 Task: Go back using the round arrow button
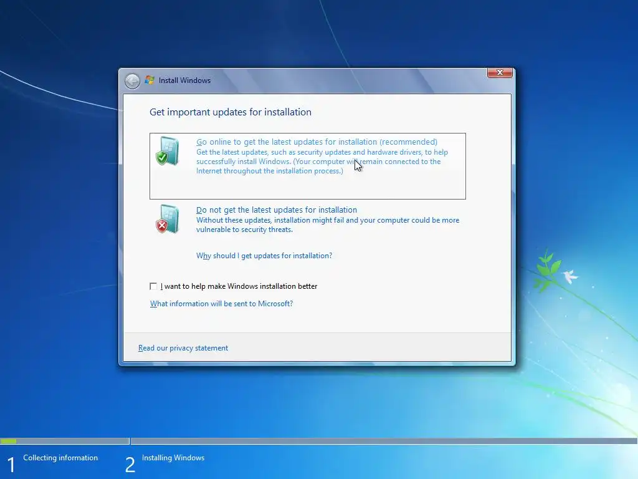(x=132, y=80)
